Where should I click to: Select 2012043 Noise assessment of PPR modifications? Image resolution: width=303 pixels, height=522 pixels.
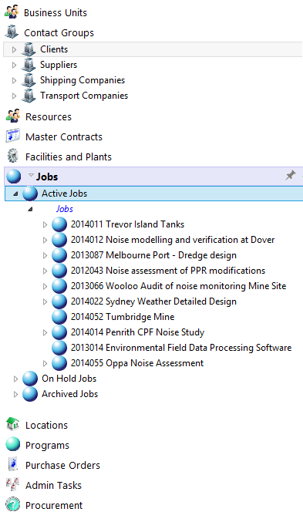[168, 271]
